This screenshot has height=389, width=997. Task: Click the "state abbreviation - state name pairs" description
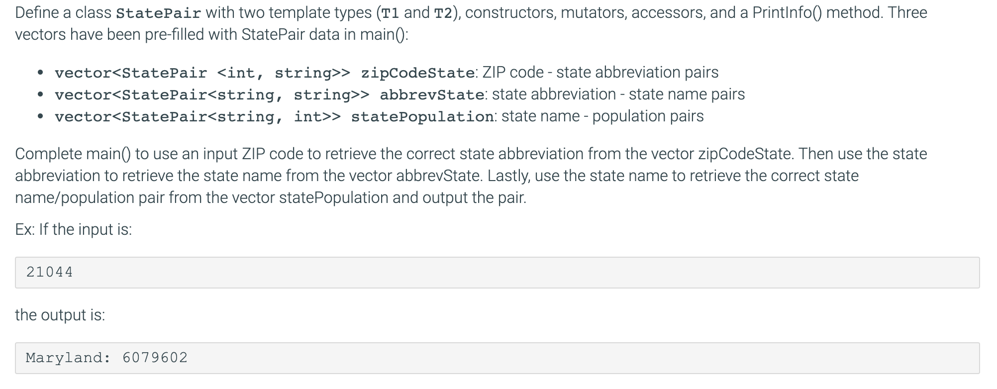(x=618, y=95)
